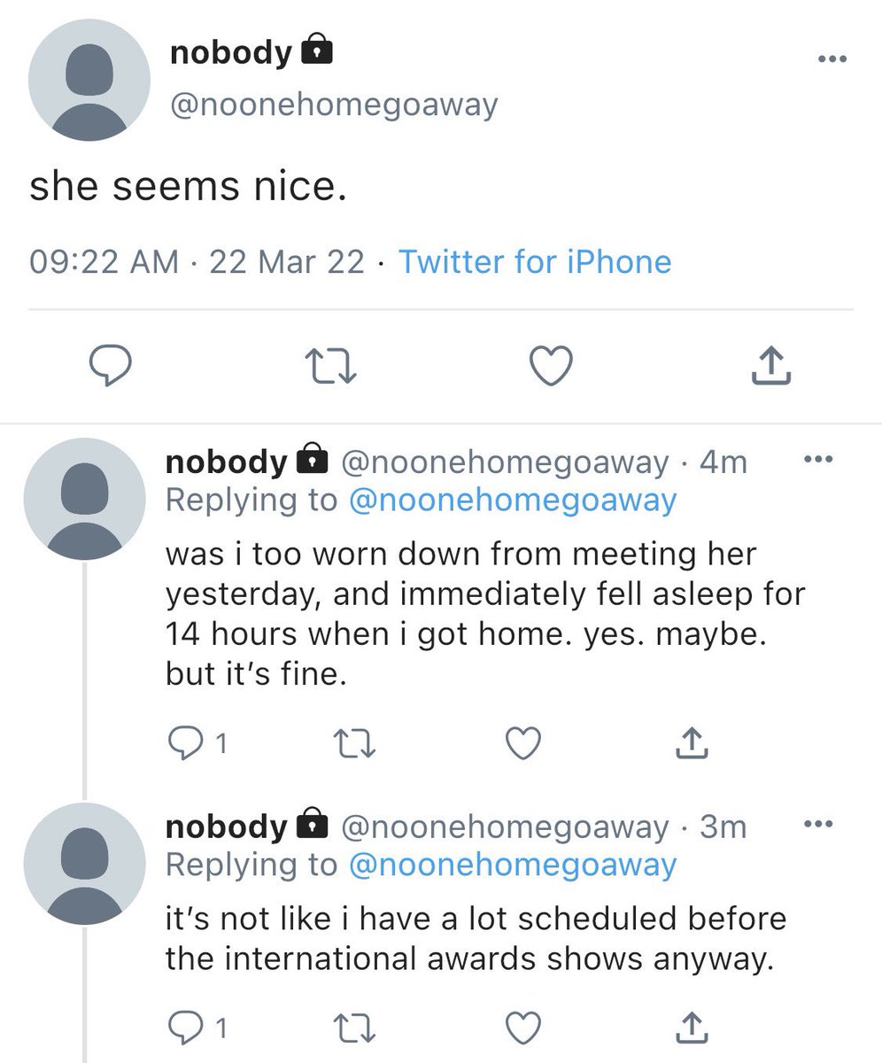The image size is (882, 1063).
Task: Like the "international awards shows" tweet
Action: [x=523, y=1029]
